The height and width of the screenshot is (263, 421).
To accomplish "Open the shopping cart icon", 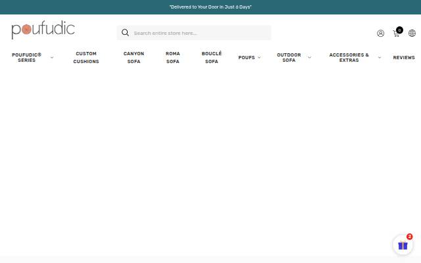I will point(397,33).
